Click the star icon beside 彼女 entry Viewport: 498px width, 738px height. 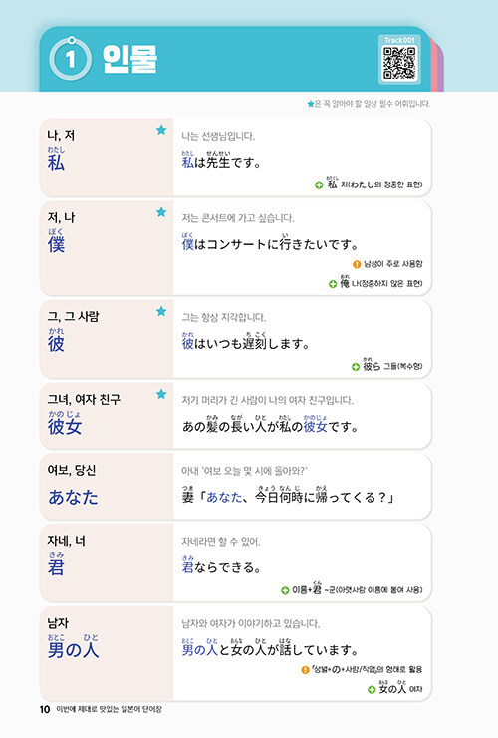tap(161, 394)
